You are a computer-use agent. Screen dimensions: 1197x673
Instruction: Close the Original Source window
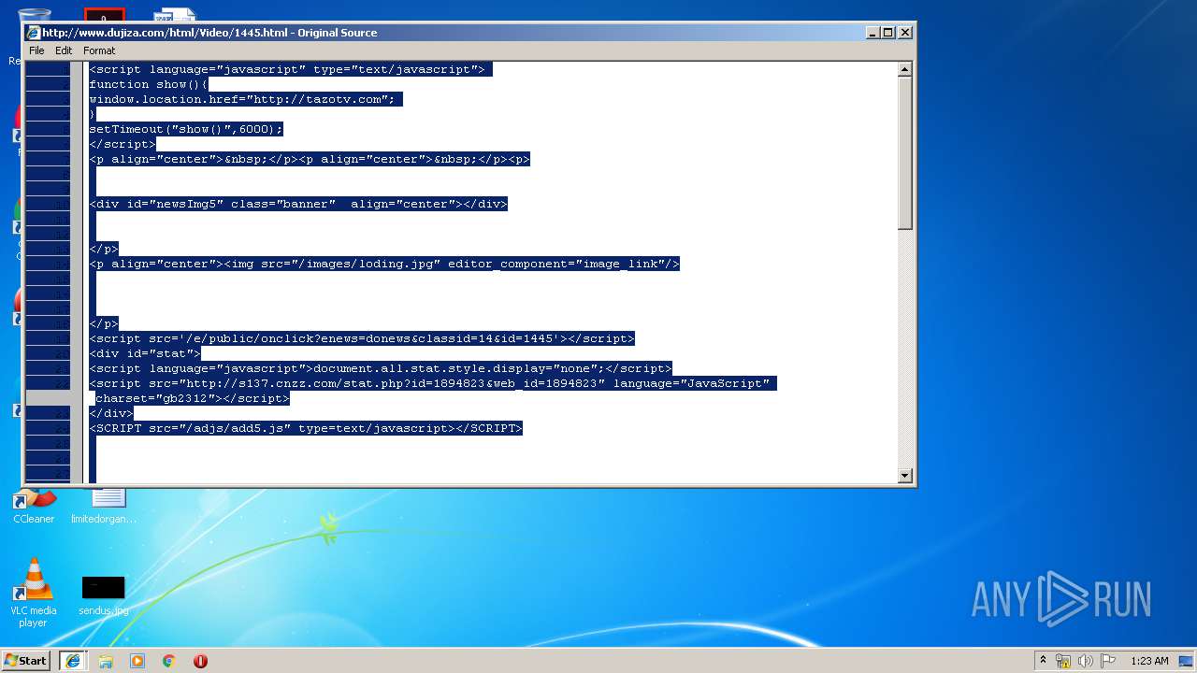click(x=904, y=33)
